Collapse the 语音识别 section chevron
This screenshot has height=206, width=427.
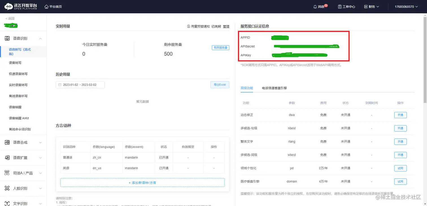(40, 38)
